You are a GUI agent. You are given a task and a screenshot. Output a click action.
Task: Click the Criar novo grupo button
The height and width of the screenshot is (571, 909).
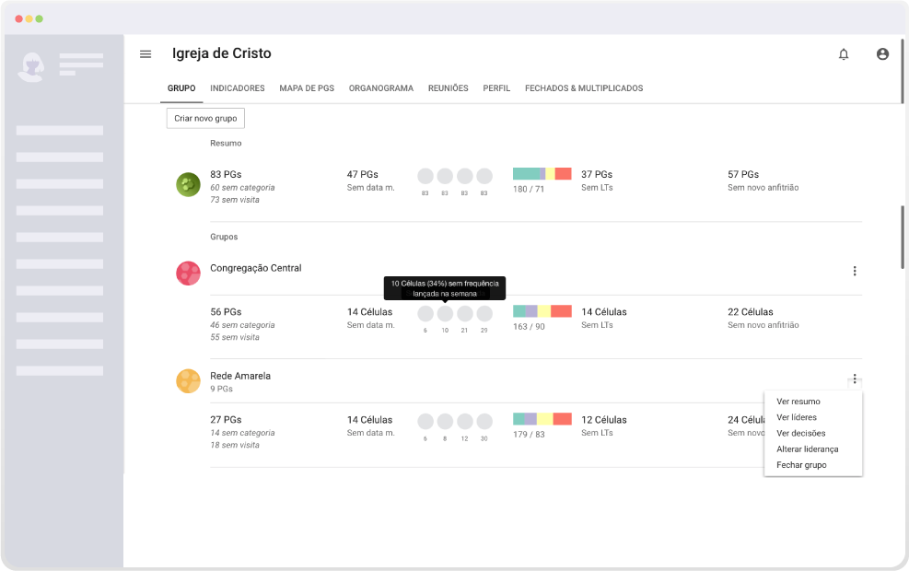205,118
